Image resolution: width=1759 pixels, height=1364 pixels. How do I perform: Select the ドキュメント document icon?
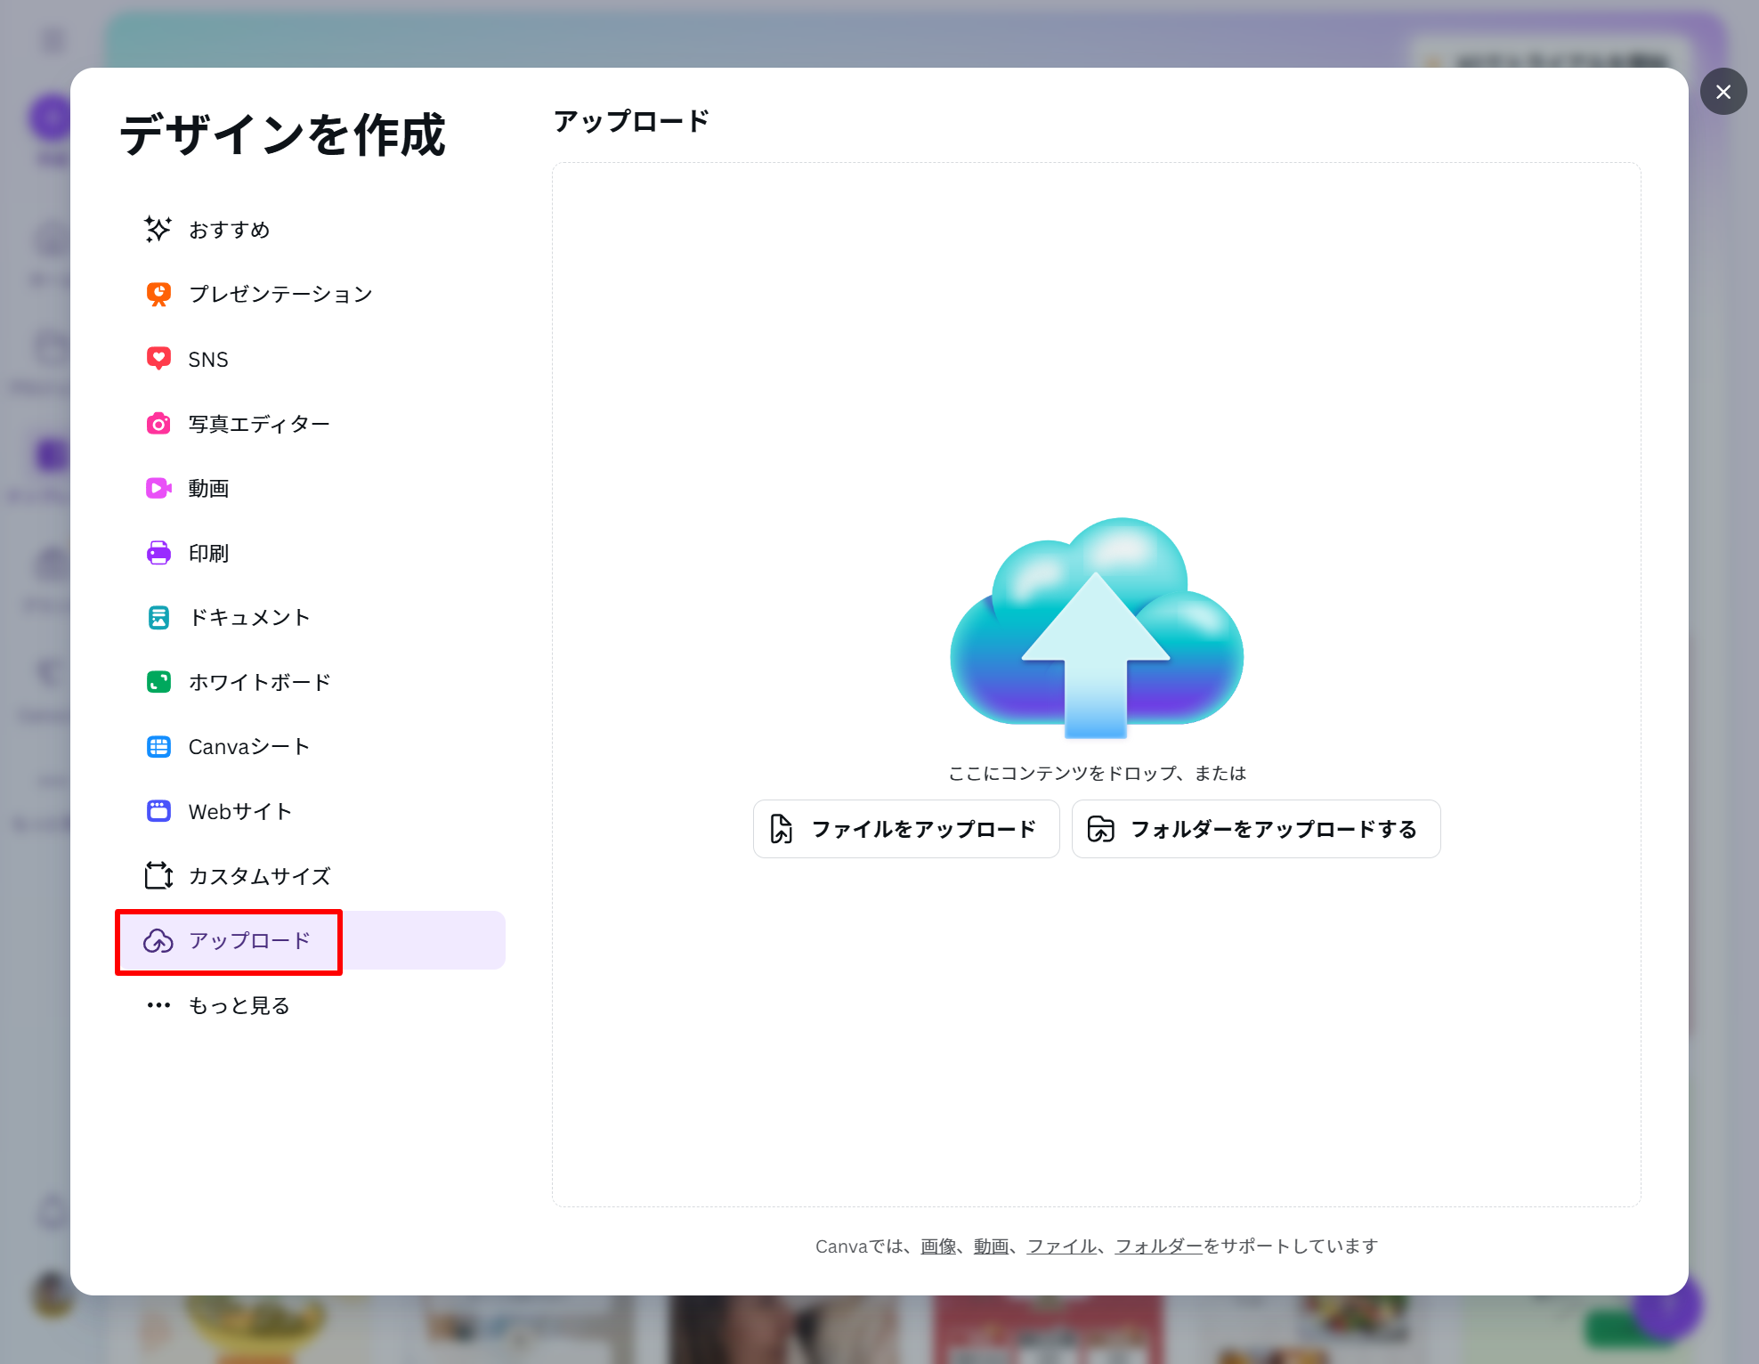158,617
